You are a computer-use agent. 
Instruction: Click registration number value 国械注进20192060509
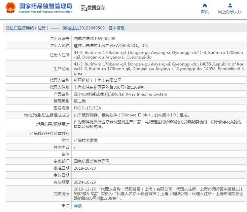pos(94,39)
